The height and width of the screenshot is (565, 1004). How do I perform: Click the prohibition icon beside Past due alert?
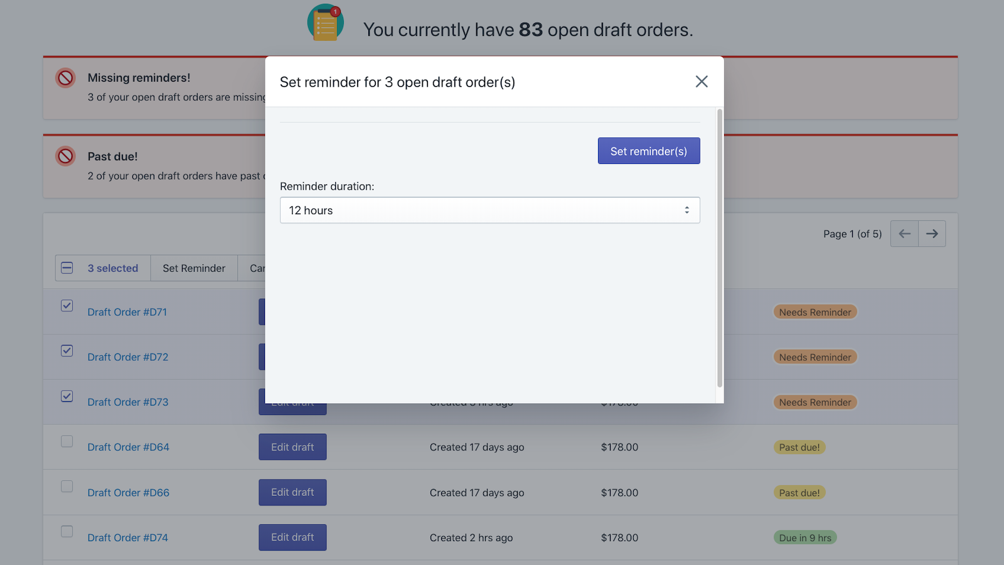65,156
